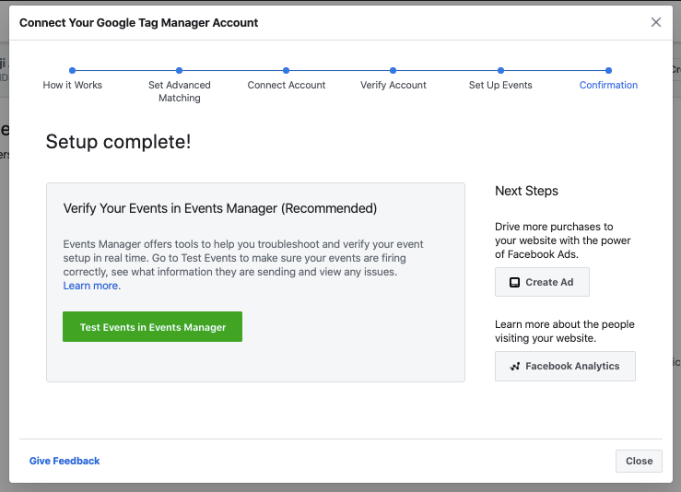Image resolution: width=681 pixels, height=492 pixels.
Task: Click the Give Feedback link
Action: coord(65,461)
